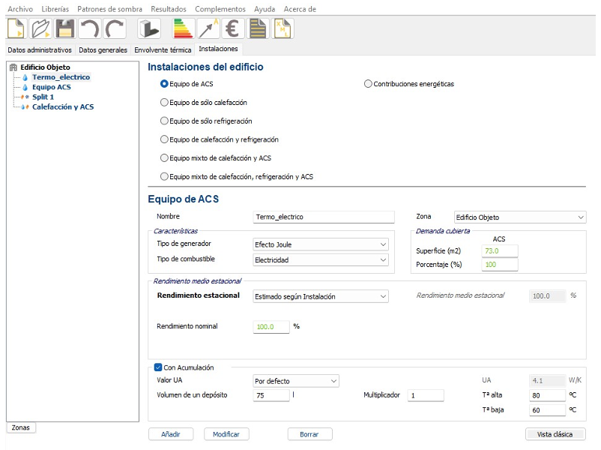Viewport: 601px width, 450px height.
Task: Click the undo arrow icon
Action: pyautogui.click(x=89, y=28)
